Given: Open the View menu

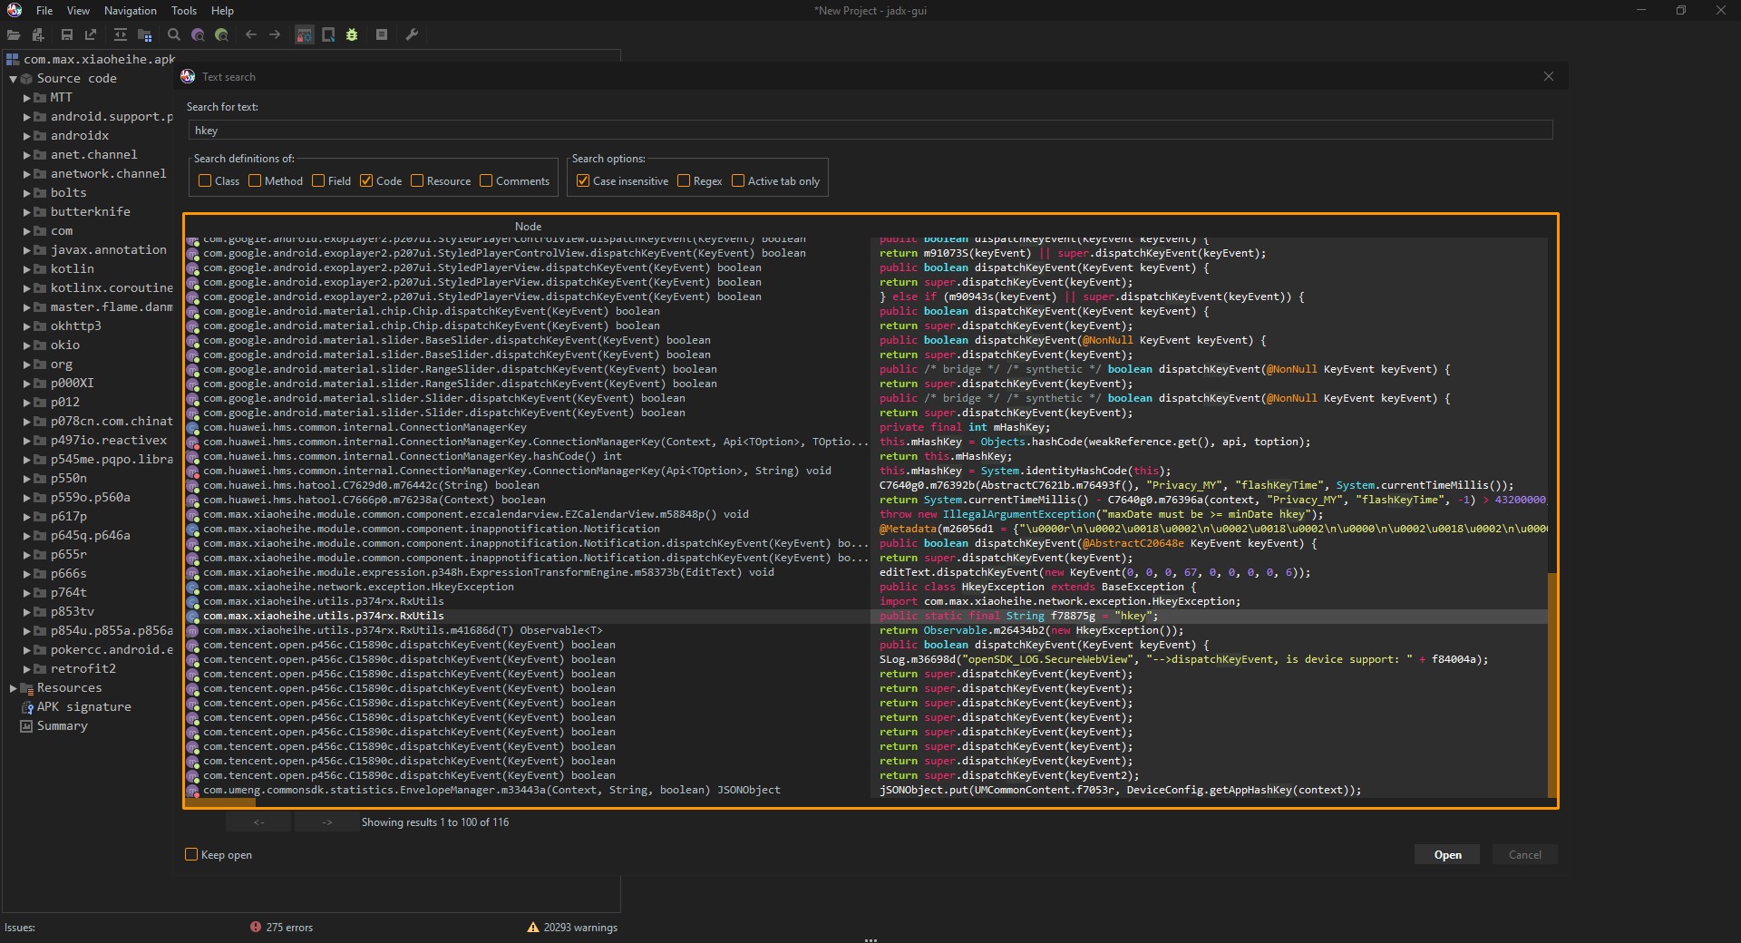Looking at the screenshot, I should (79, 11).
